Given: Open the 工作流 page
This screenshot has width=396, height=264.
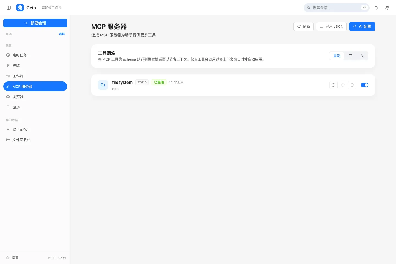Looking at the screenshot, I should point(35,76).
